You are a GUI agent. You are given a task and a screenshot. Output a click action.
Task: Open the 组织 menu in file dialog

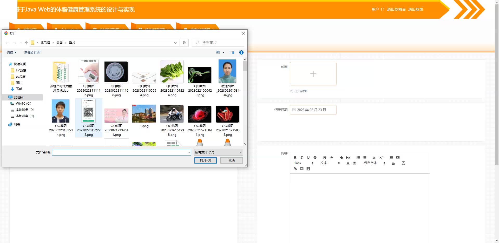[x=11, y=52]
